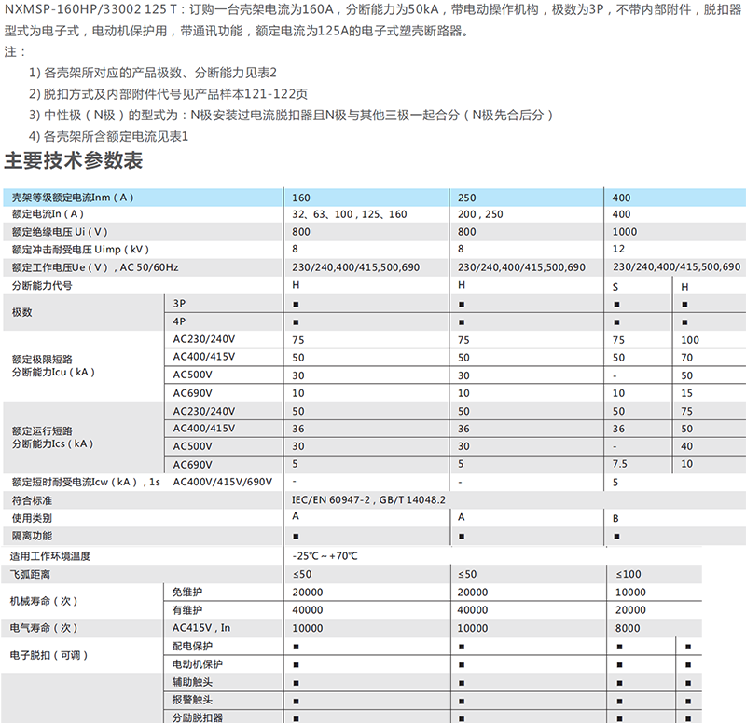Click the 配电保护 square marker in the 250 column
Screen dimensions: 746x723
pos(463,646)
